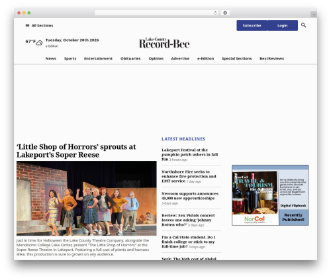
Task: Open new tab with plus button
Action: pos(314,15)
